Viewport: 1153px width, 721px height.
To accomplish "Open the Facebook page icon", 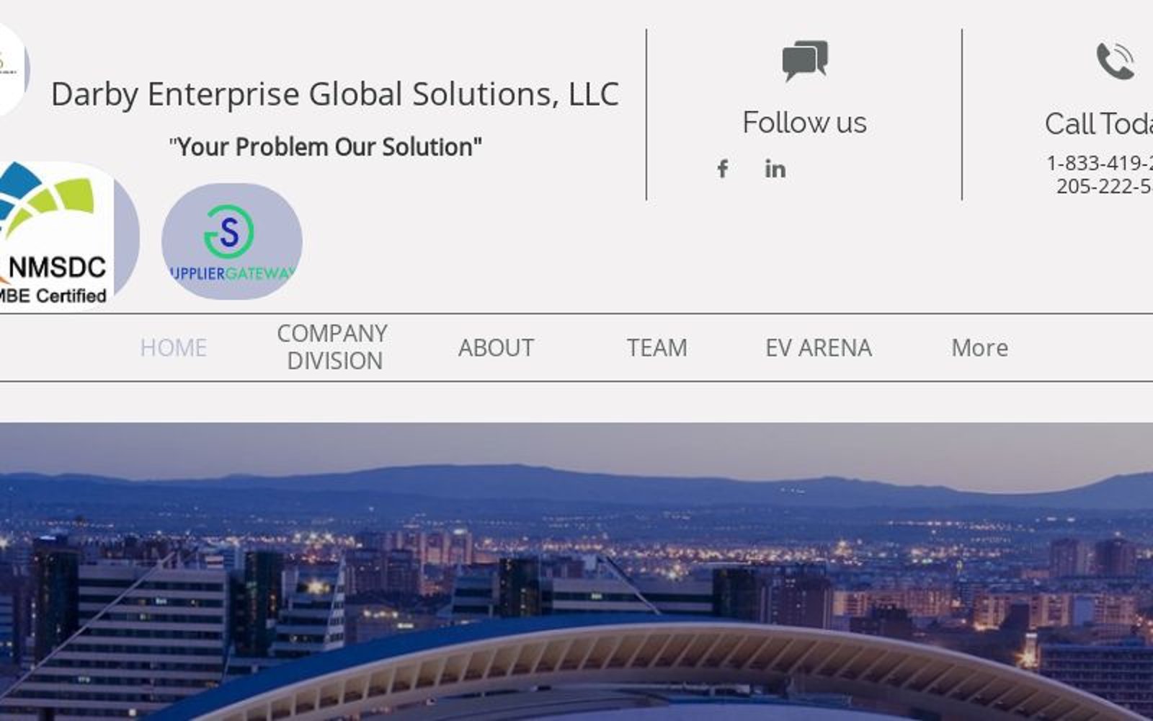I will coord(723,169).
